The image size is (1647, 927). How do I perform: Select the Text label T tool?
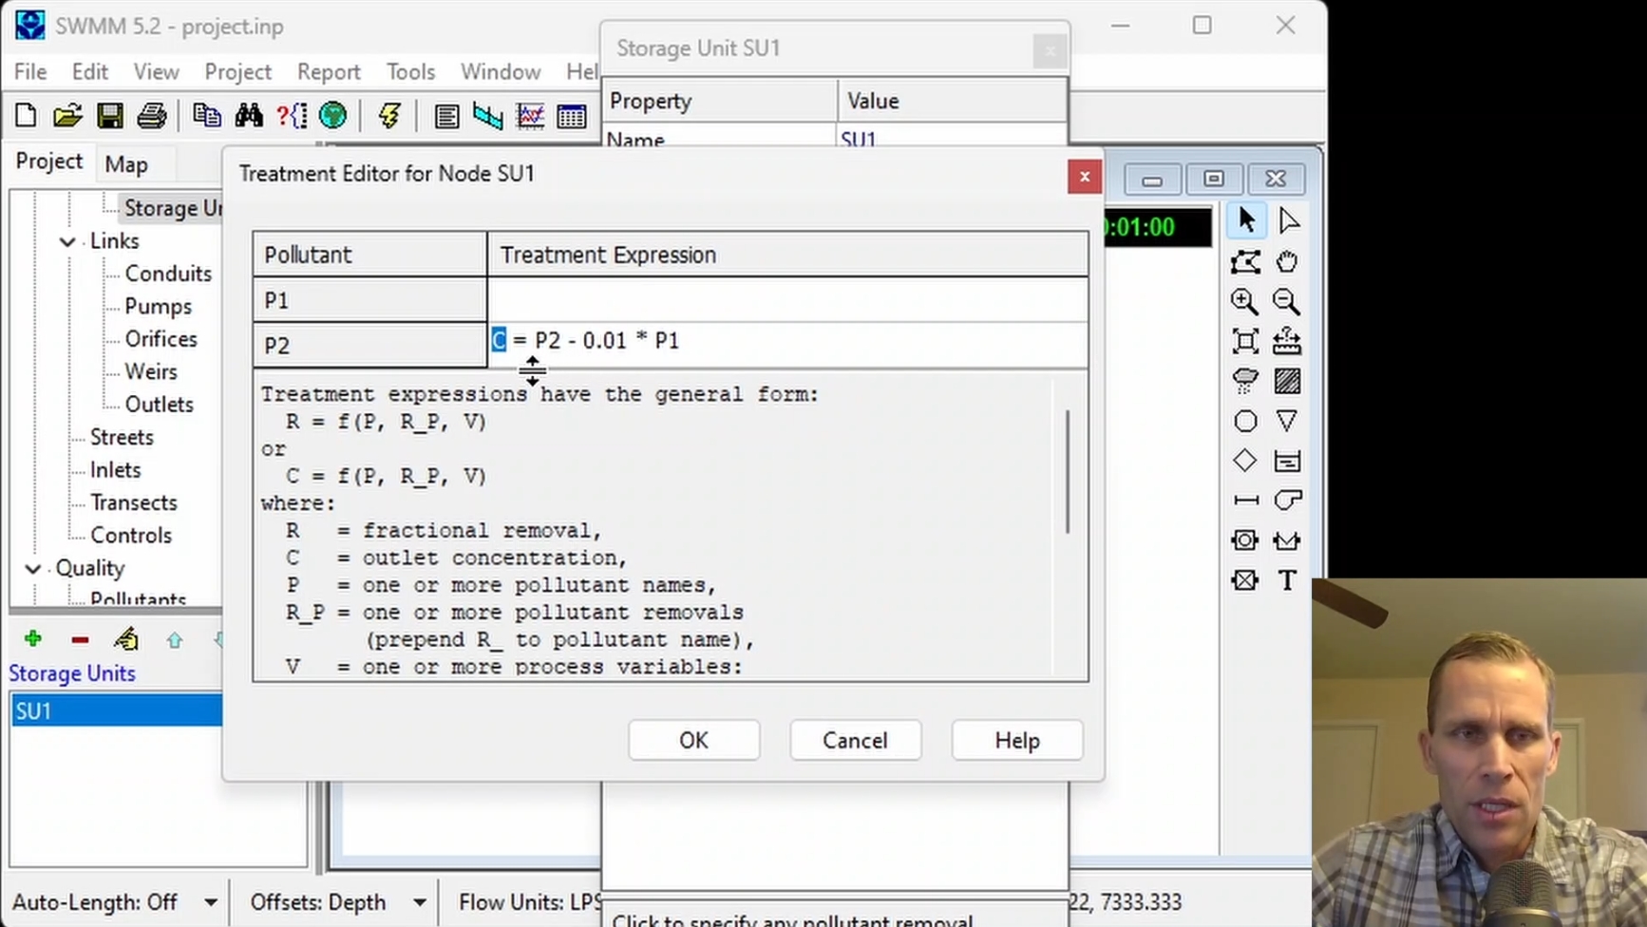pos(1287,580)
